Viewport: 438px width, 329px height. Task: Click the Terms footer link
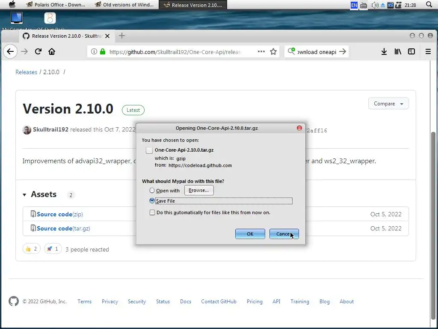tap(84, 301)
